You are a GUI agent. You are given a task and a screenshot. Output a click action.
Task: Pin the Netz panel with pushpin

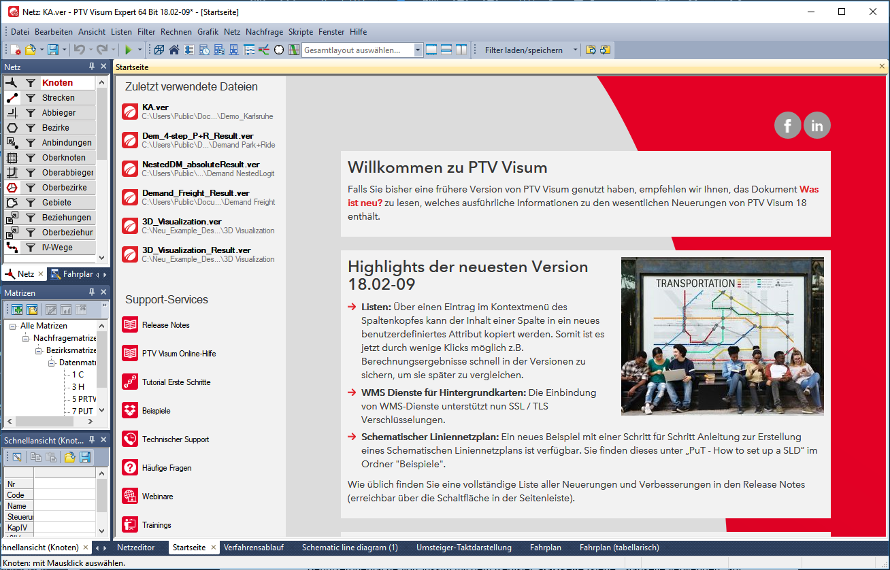(x=92, y=67)
